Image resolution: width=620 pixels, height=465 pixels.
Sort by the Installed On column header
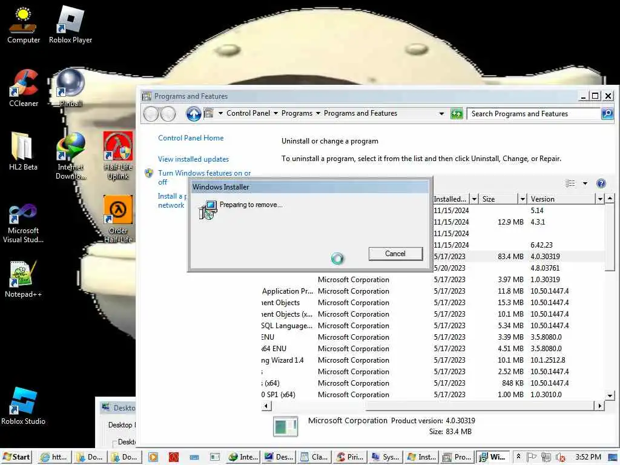(x=450, y=199)
